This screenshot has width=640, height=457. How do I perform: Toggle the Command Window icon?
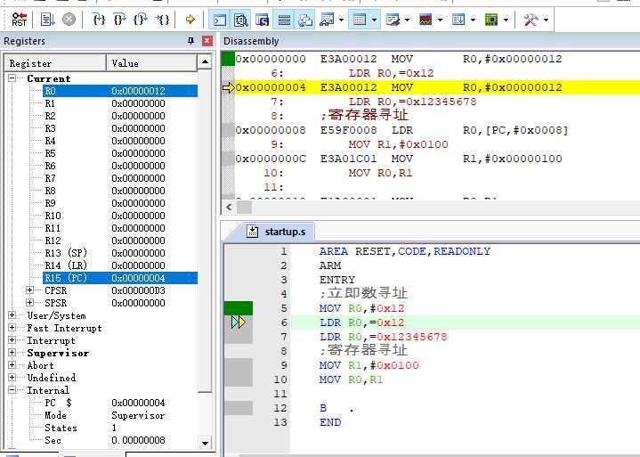pyautogui.click(x=220, y=19)
